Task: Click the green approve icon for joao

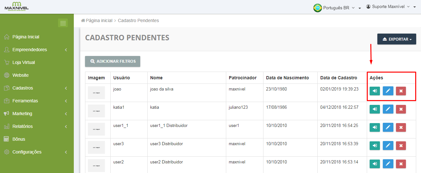Action: pos(374,91)
